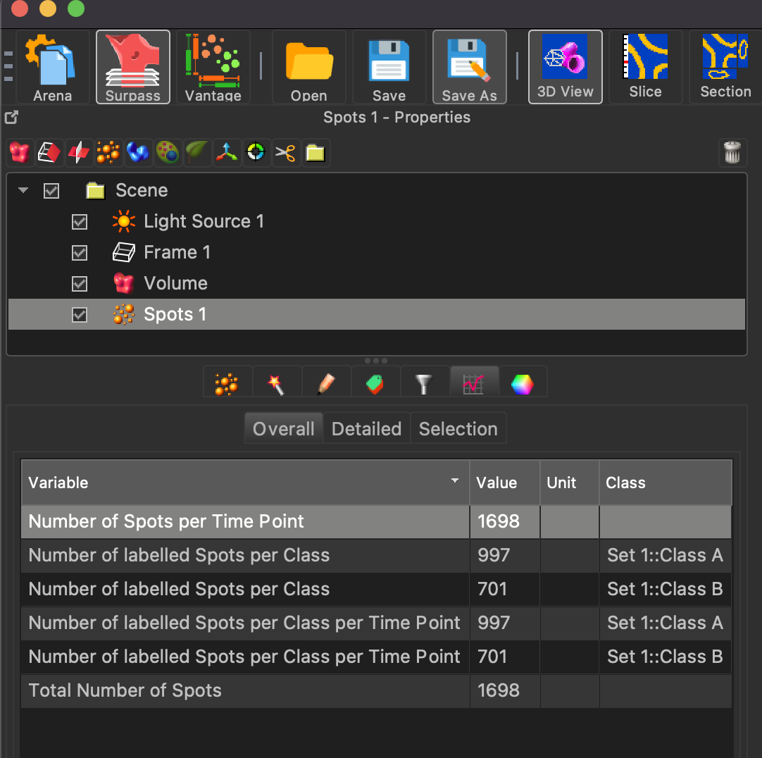Open Variable column sort dropdown arrow
Image resolution: width=762 pixels, height=758 pixels.
click(x=455, y=480)
